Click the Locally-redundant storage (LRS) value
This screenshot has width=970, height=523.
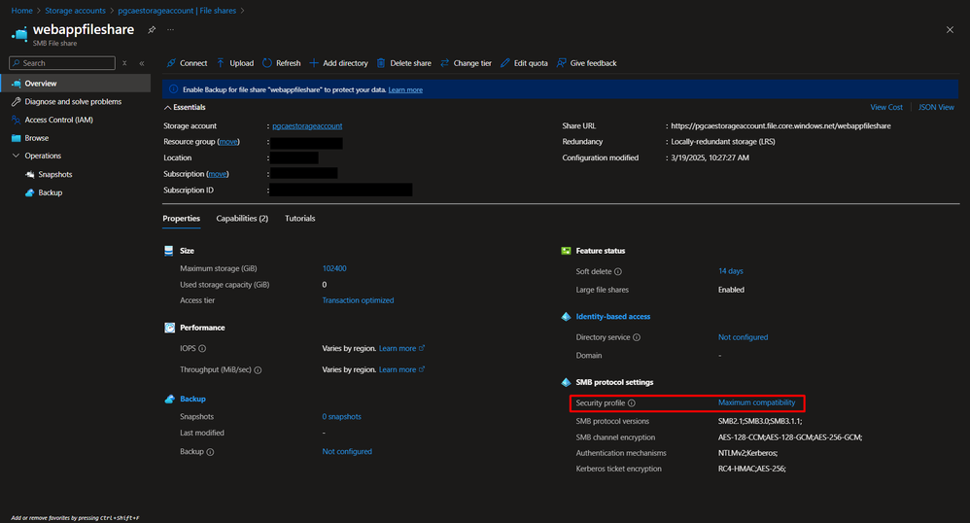tap(722, 142)
